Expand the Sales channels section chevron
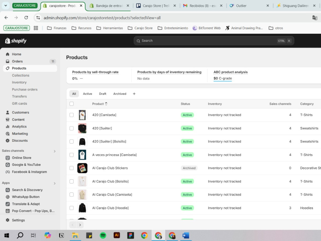The width and height of the screenshot is (321, 241). pyautogui.click(x=55, y=151)
